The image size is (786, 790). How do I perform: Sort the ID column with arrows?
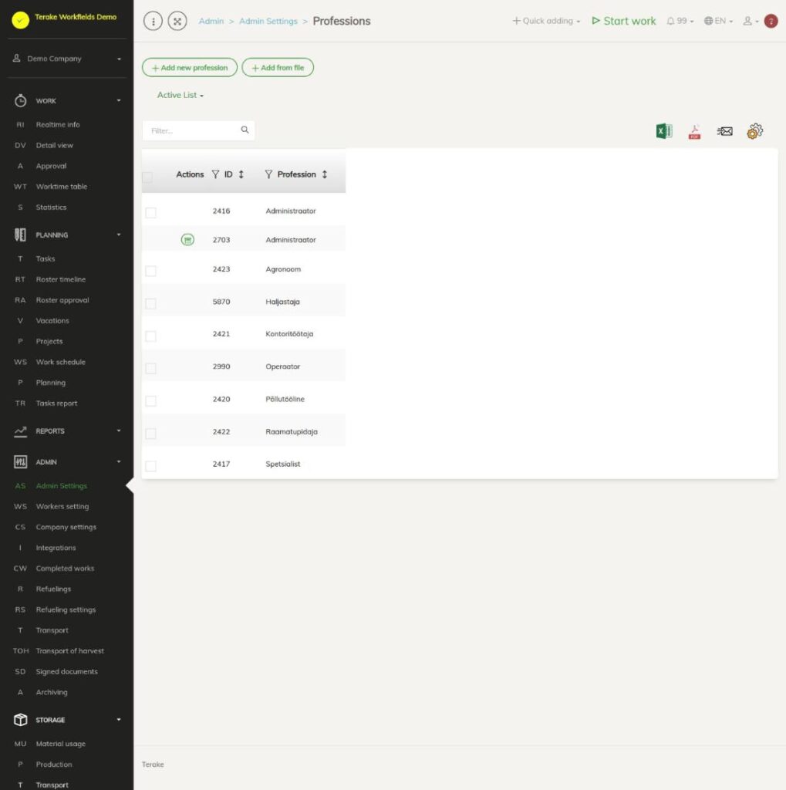tap(241, 174)
